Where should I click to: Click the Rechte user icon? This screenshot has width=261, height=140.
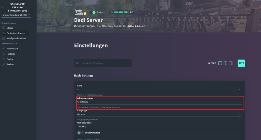4,64
